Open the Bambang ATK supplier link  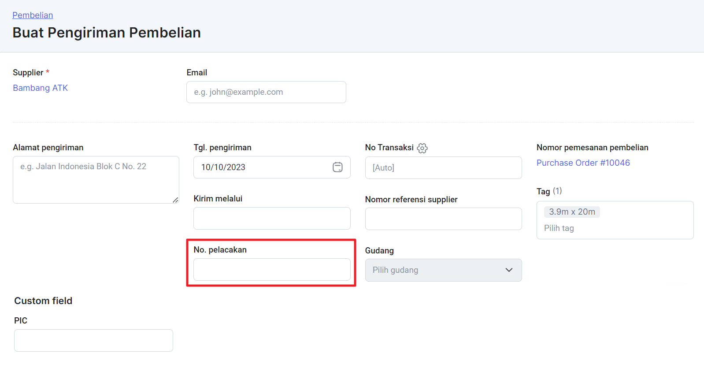tap(40, 88)
